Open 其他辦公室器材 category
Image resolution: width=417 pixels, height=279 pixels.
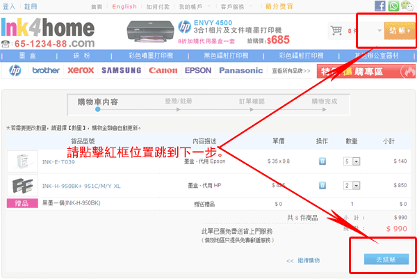pos(377,56)
